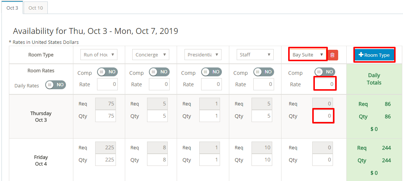Image resolution: width=403 pixels, height=181 pixels.
Task: Enable Comp switch for Bay Suite
Action: point(325,72)
